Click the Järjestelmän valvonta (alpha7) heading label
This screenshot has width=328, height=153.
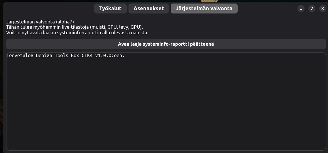pyautogui.click(x=40, y=22)
